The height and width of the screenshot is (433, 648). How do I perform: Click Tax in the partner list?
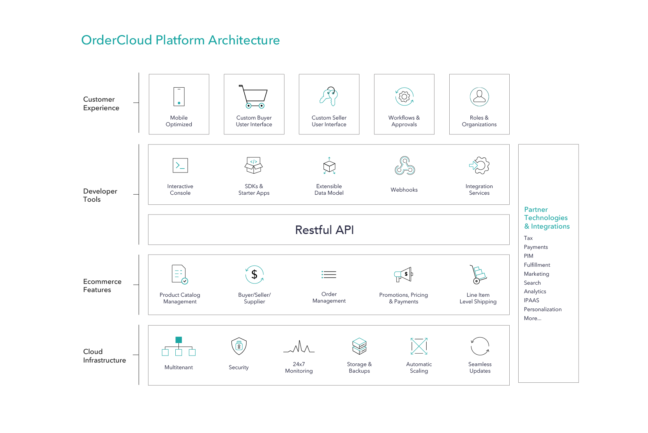[x=528, y=238]
